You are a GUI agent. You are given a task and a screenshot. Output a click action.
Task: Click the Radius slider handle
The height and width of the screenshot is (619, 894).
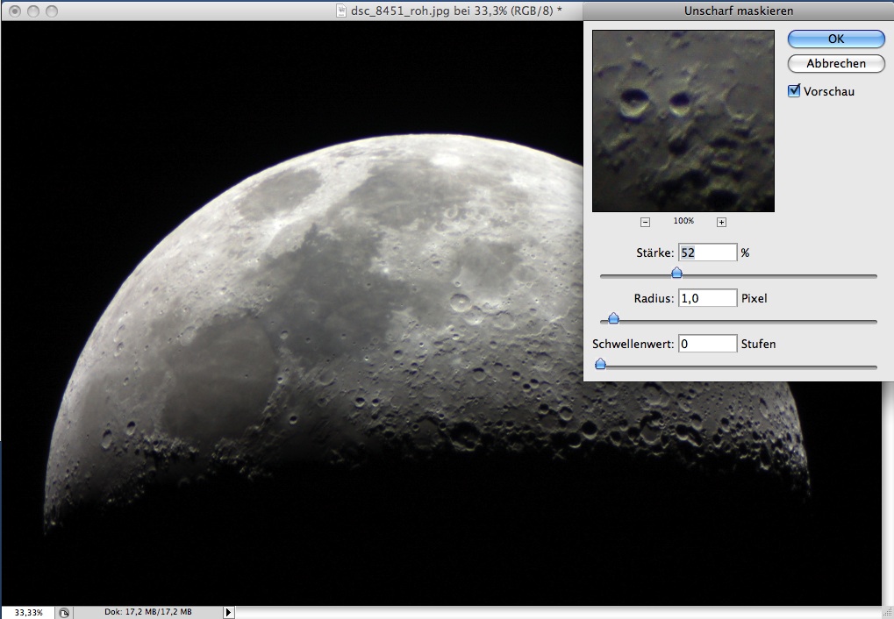613,318
